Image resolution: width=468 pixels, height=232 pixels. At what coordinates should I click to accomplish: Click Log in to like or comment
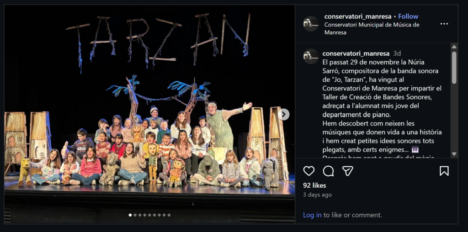[312, 215]
